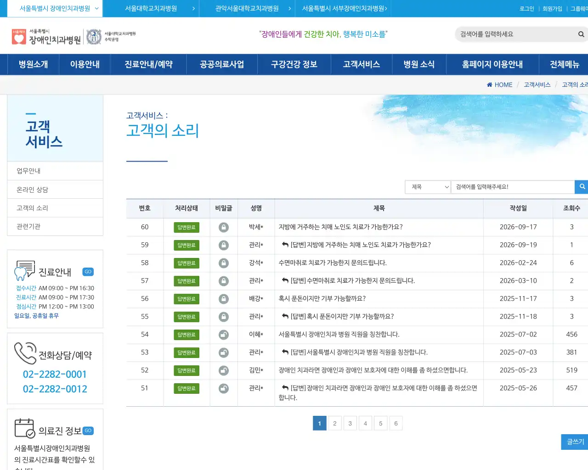Image resolution: width=588 pixels, height=470 pixels.
Task: Click the board search text field
Action: click(x=513, y=187)
